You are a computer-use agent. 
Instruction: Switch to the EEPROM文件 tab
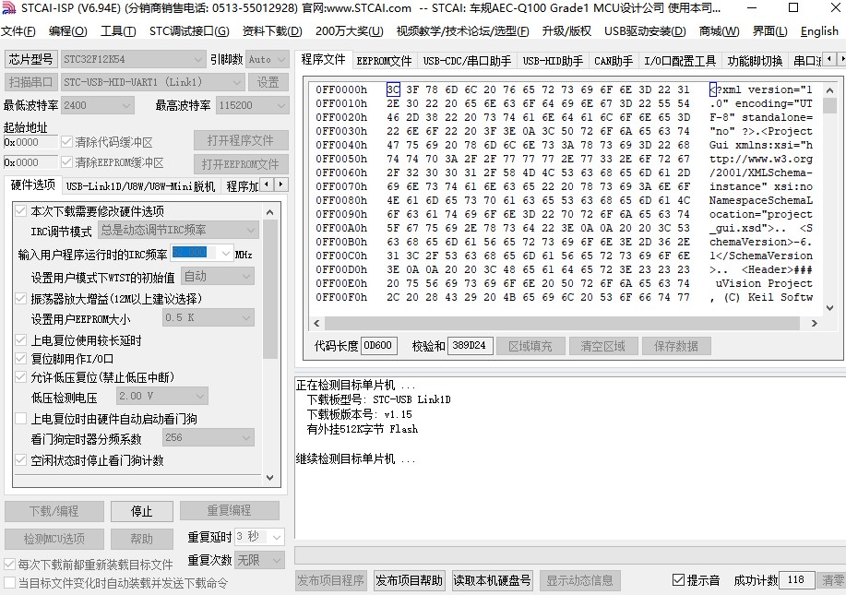[x=384, y=61]
